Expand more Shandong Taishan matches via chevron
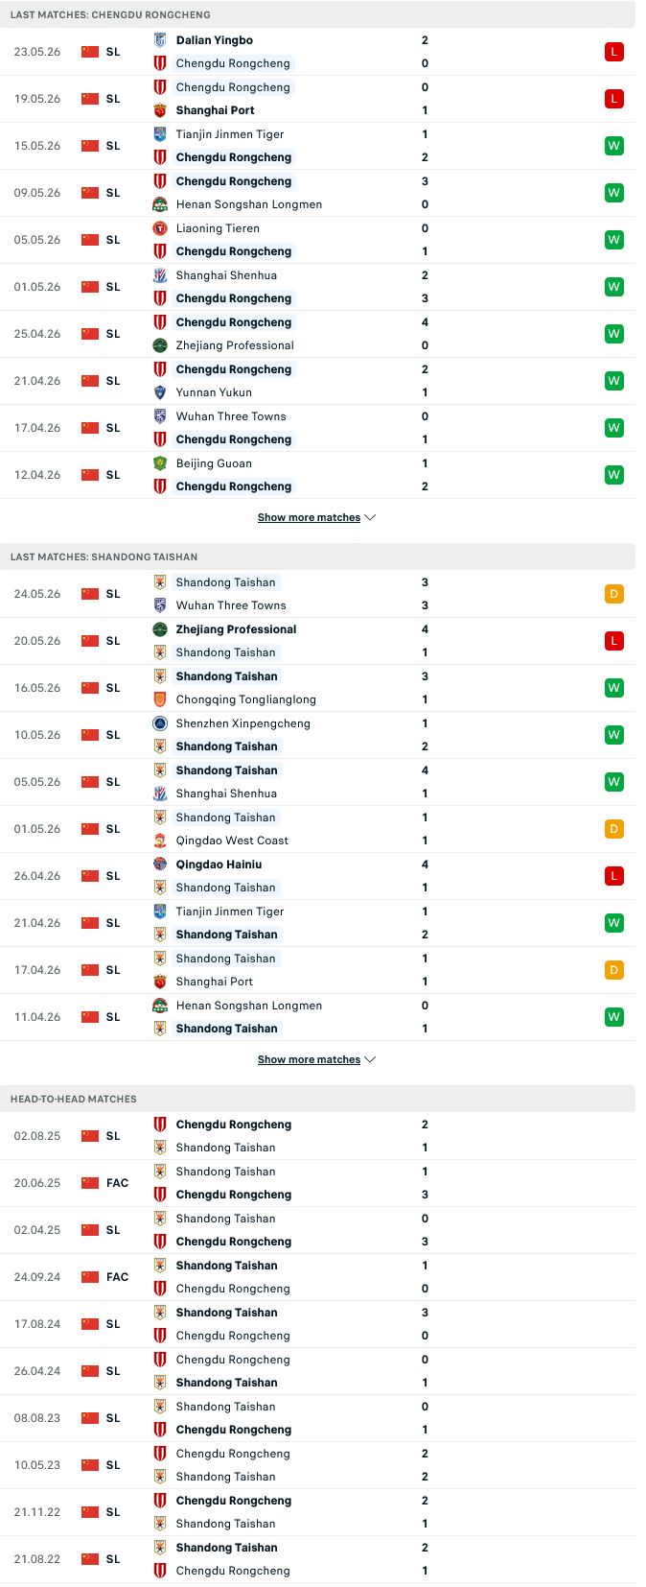The height and width of the screenshot is (1587, 646). coord(371,1060)
